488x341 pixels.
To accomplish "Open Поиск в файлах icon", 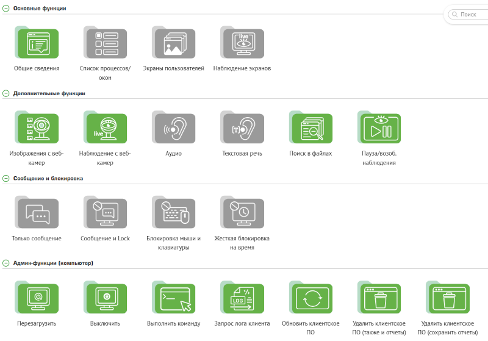I will click(310, 128).
